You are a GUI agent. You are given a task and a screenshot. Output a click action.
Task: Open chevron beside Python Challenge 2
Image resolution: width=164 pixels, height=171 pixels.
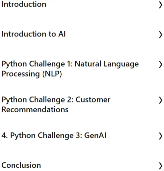(x=160, y=100)
